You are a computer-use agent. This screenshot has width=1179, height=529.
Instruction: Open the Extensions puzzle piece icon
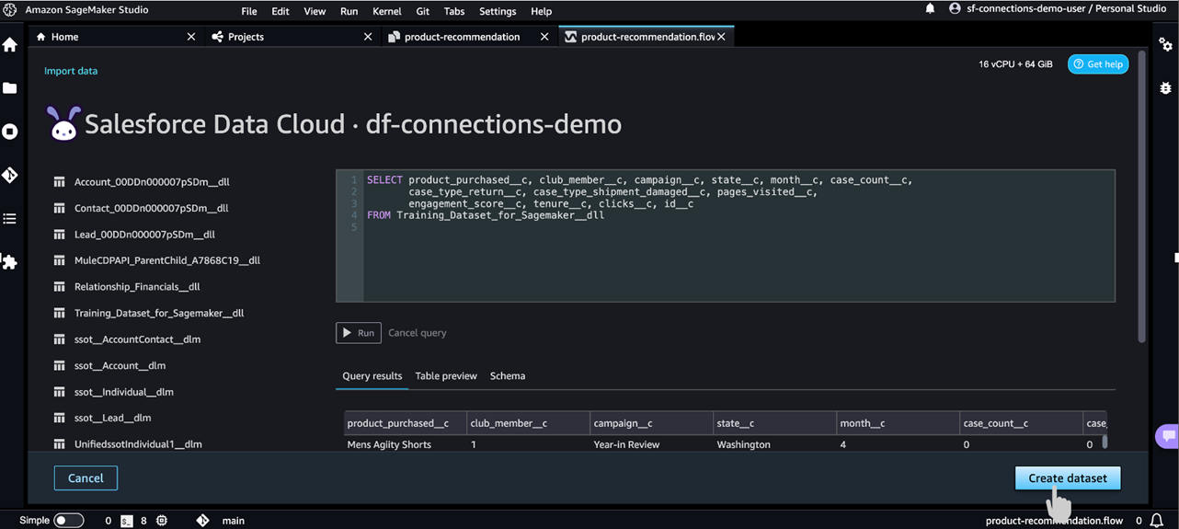(x=10, y=262)
